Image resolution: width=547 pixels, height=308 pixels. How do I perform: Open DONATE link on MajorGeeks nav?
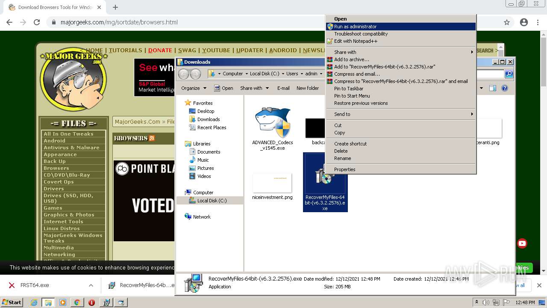160,50
